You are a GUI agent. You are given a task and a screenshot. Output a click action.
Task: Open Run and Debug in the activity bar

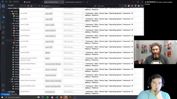(3, 22)
